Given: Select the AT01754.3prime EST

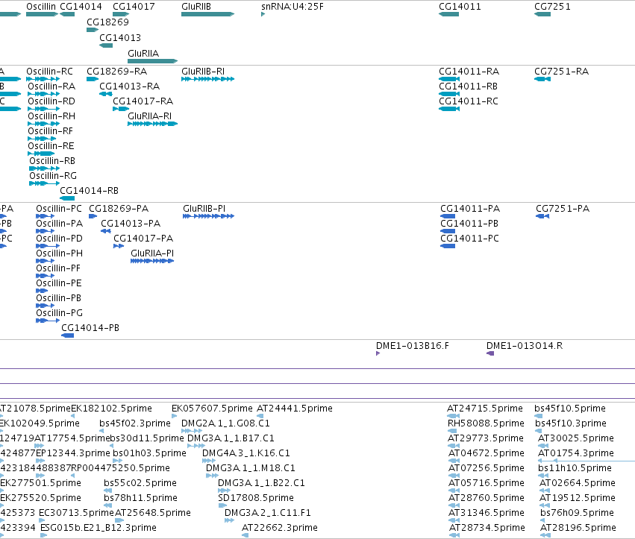Looking at the screenshot, I should [586, 461].
